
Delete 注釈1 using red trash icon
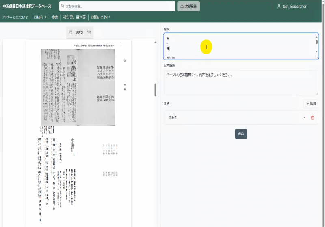click(x=312, y=118)
